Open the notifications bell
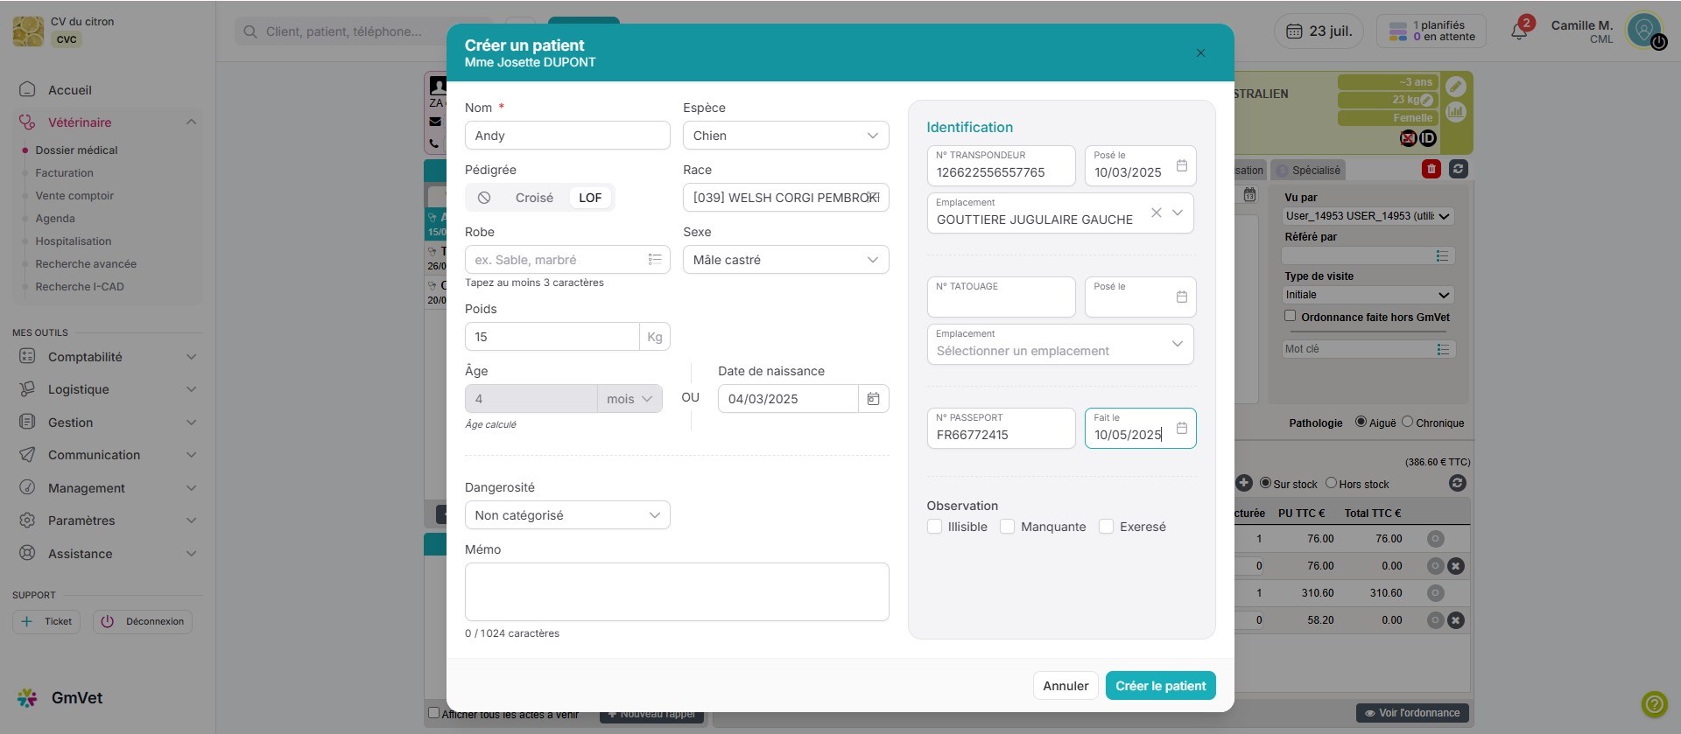The width and height of the screenshot is (1681, 734). click(1519, 31)
